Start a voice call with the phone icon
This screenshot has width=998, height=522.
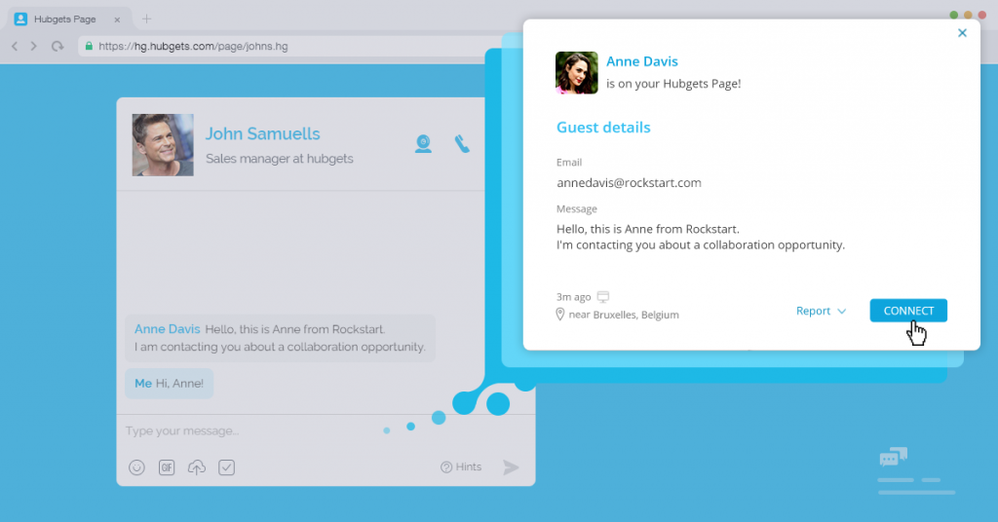pos(462,144)
